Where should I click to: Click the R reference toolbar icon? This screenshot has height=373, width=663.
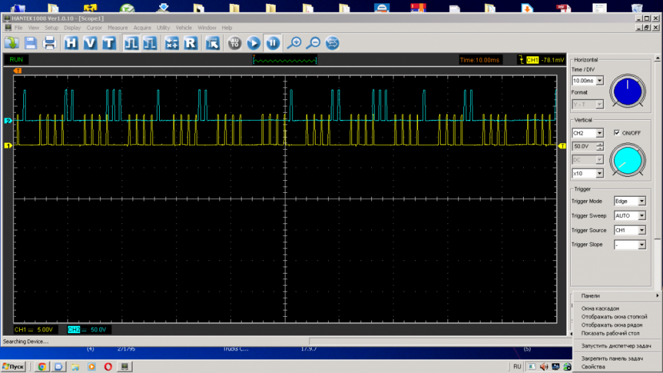[x=190, y=43]
